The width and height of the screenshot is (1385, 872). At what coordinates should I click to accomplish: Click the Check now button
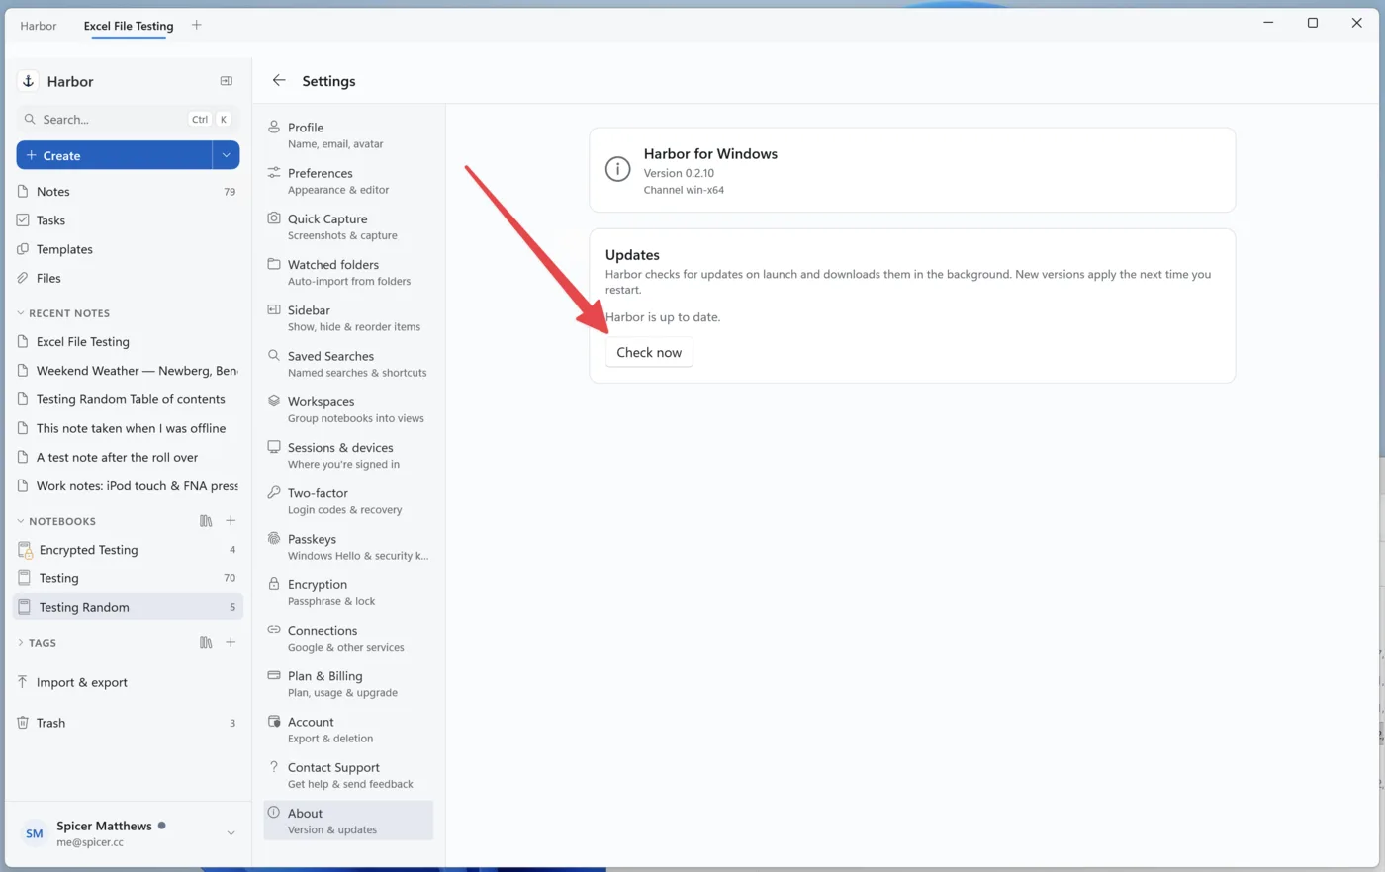pos(649,352)
